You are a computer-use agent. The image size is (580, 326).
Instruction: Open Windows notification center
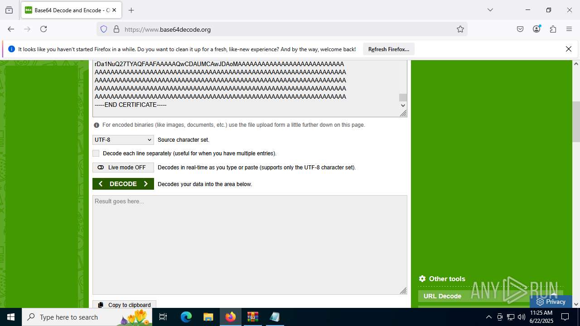click(x=565, y=317)
